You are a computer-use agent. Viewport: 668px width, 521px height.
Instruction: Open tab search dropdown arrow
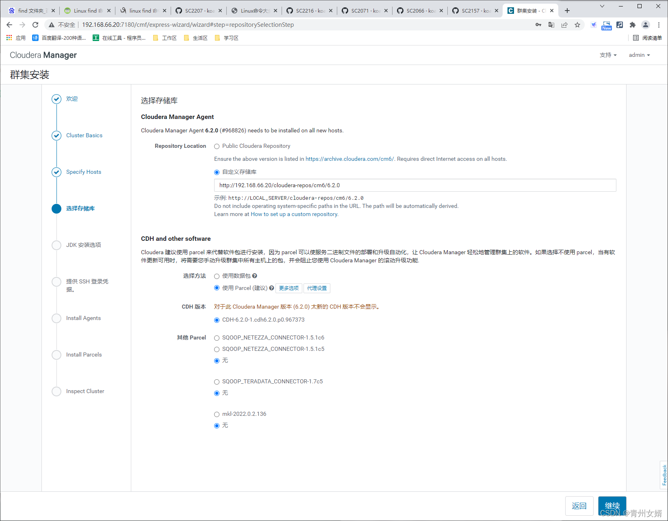tap(602, 6)
